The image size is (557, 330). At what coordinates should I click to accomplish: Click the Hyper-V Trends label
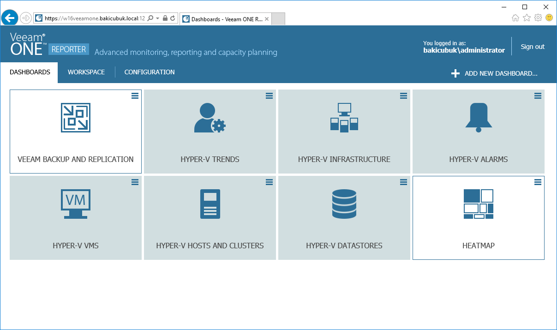(210, 159)
